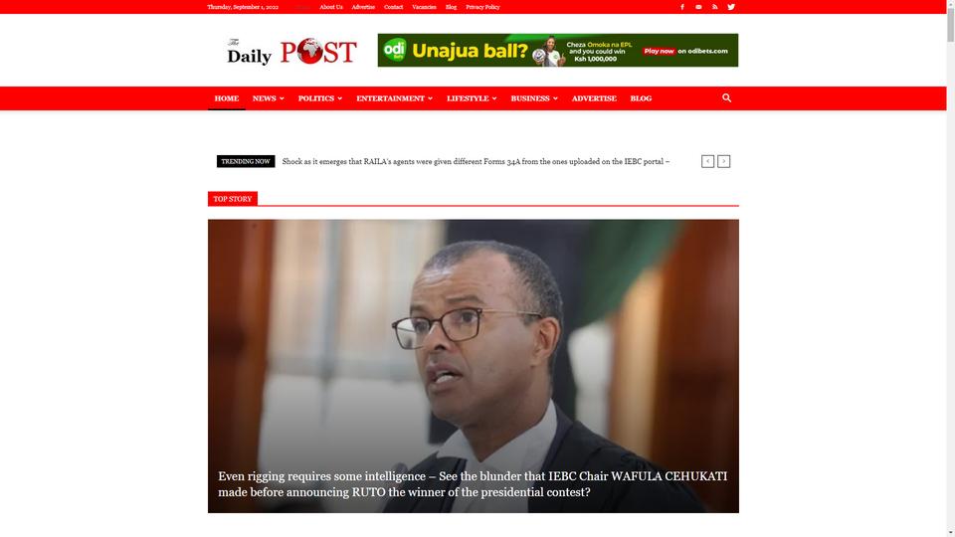
Task: Click The Daily Post logo
Action: (x=291, y=51)
